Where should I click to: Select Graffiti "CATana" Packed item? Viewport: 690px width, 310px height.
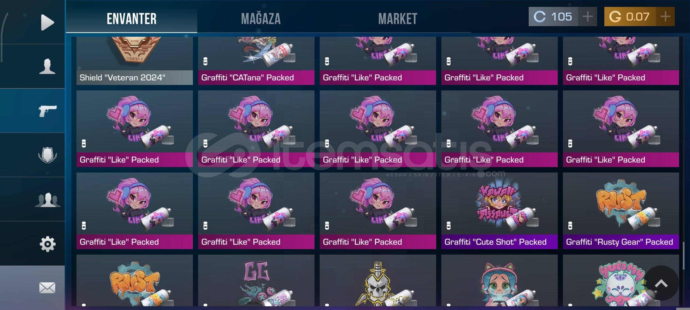[256, 61]
